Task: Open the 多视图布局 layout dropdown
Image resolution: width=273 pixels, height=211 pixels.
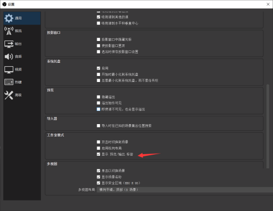Action: [x=185, y=190]
